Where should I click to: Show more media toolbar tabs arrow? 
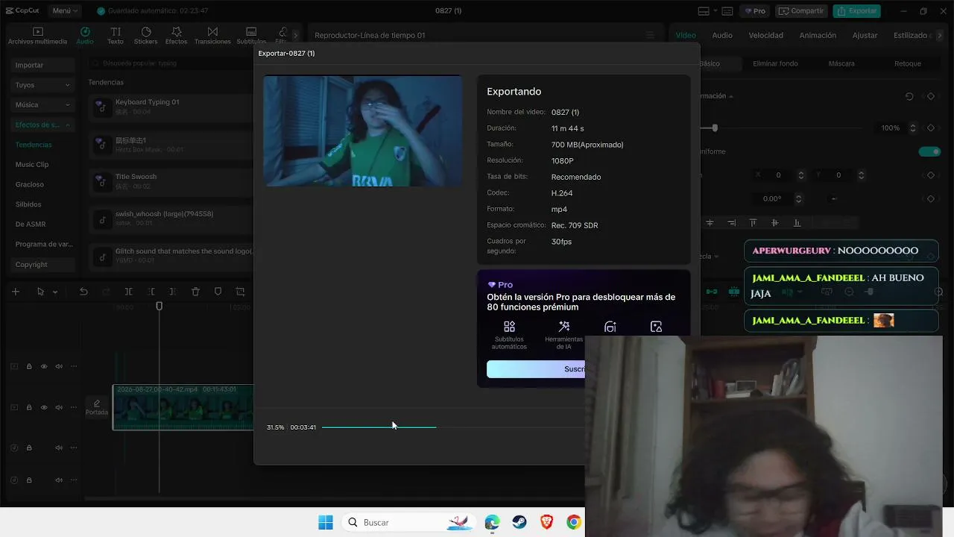295,35
